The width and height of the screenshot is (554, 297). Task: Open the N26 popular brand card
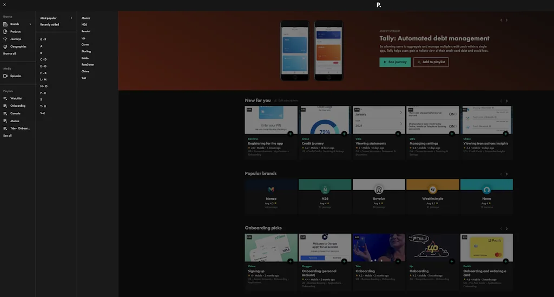click(x=325, y=196)
